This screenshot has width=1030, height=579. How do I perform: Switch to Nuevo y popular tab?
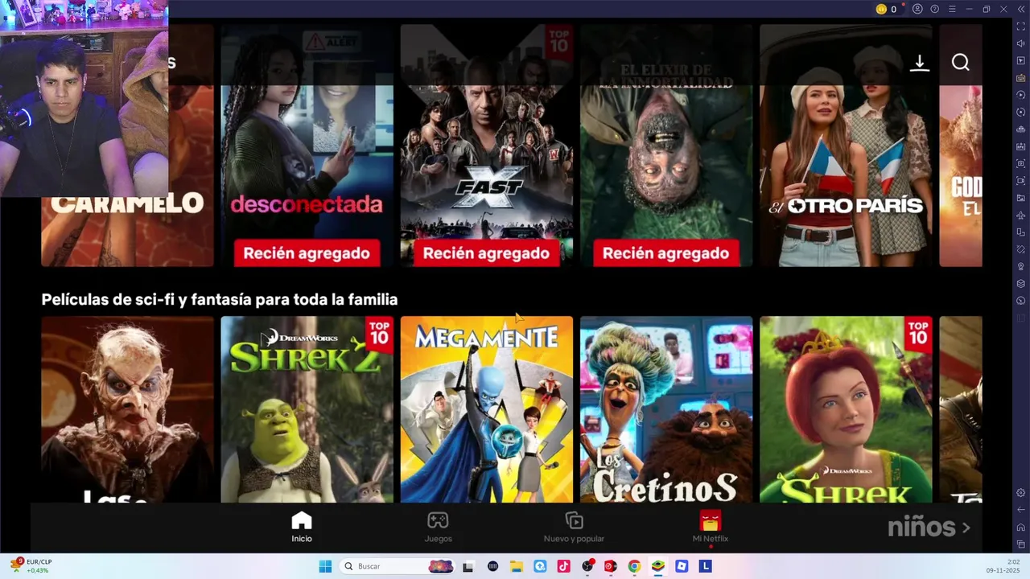[574, 527]
